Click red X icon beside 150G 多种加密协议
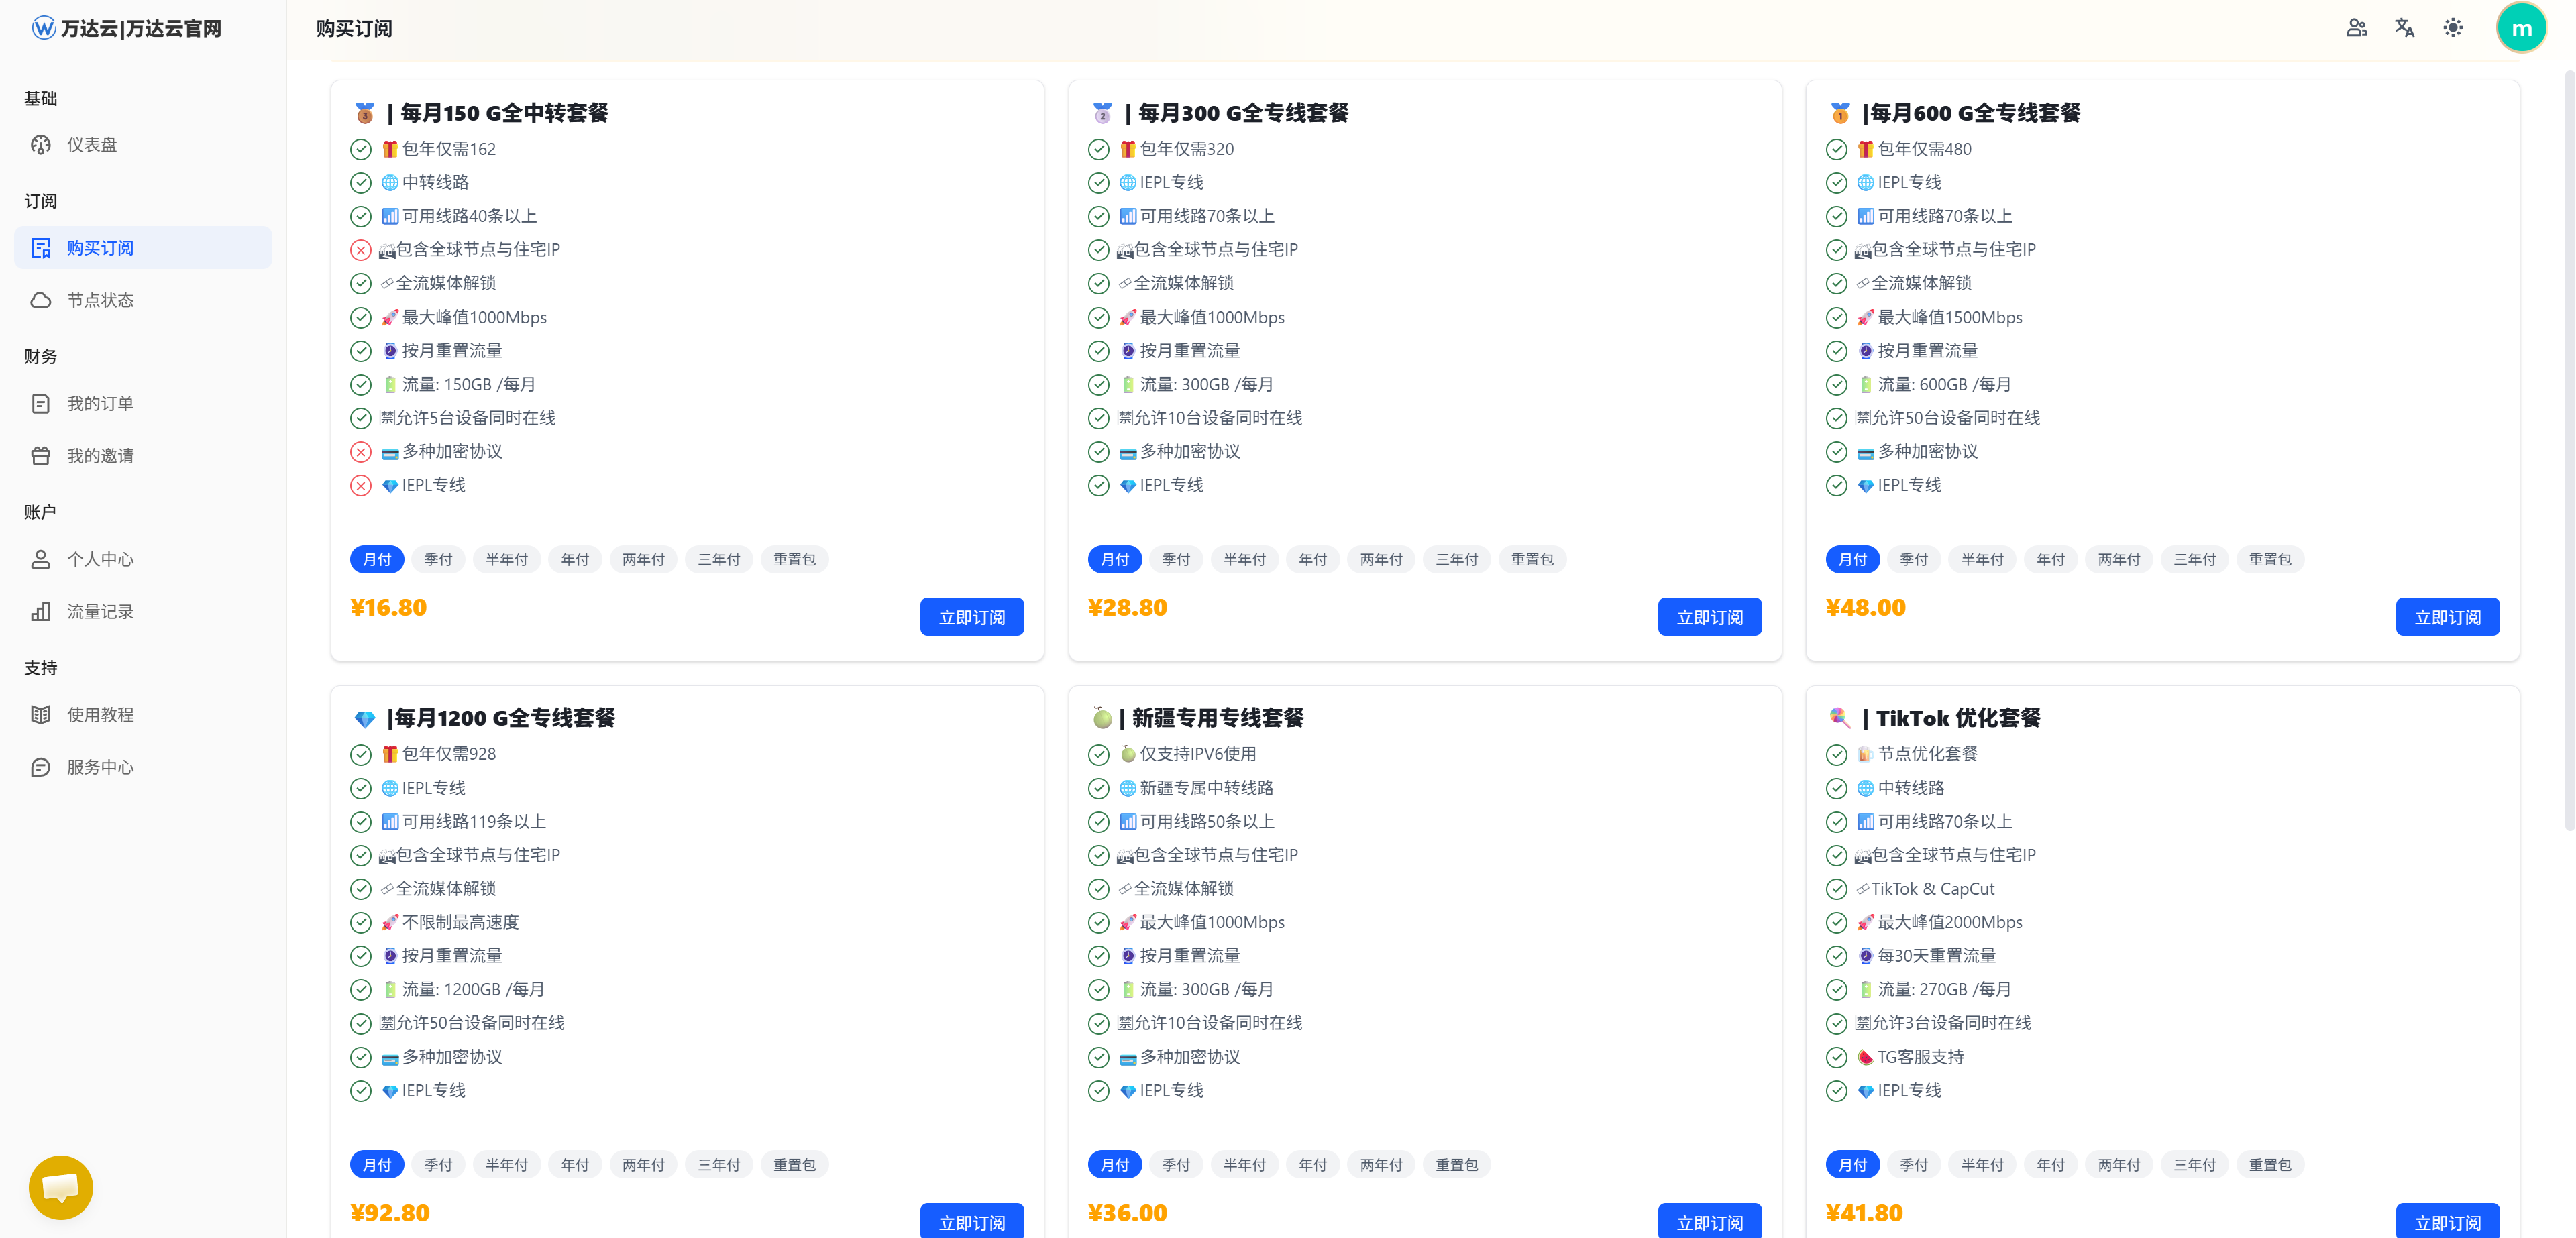Image resolution: width=2576 pixels, height=1238 pixels. pos(361,452)
